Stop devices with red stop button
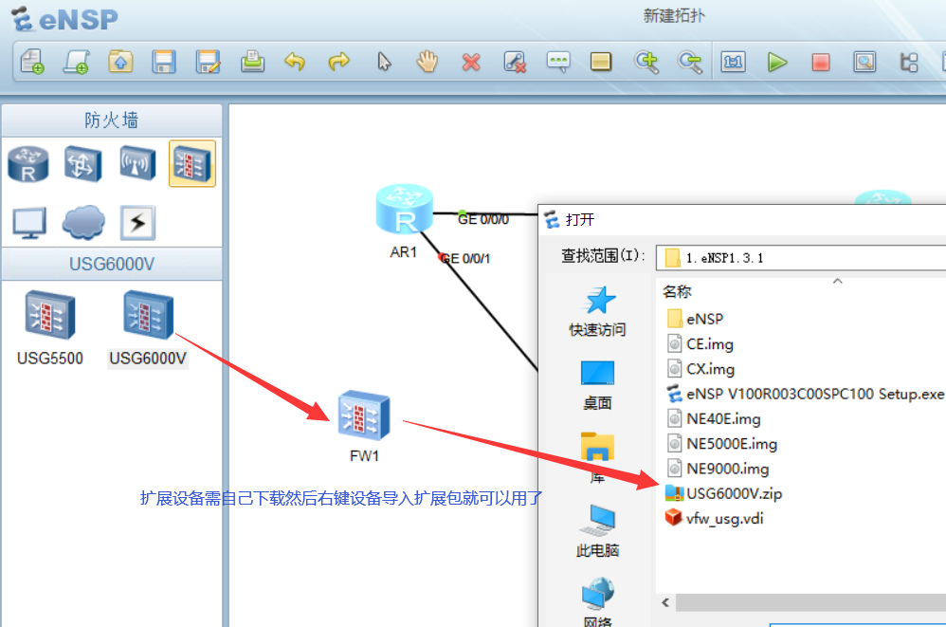The width and height of the screenshot is (946, 627). [x=821, y=62]
